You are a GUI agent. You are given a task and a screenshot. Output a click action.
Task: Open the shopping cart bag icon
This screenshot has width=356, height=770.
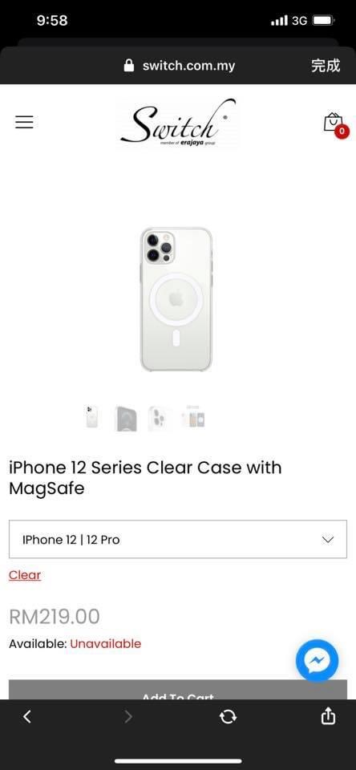click(333, 122)
